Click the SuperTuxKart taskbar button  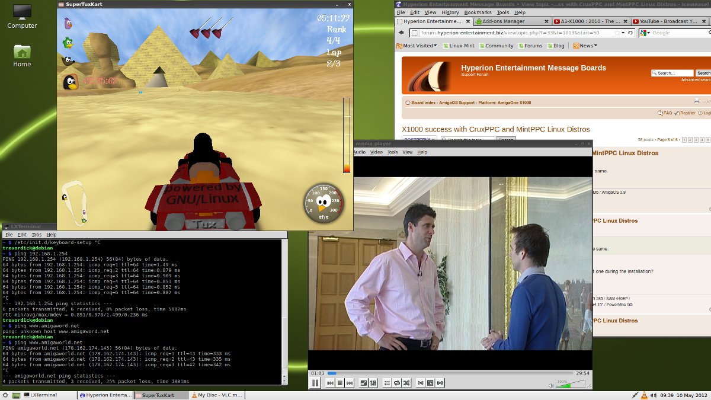[158, 395]
